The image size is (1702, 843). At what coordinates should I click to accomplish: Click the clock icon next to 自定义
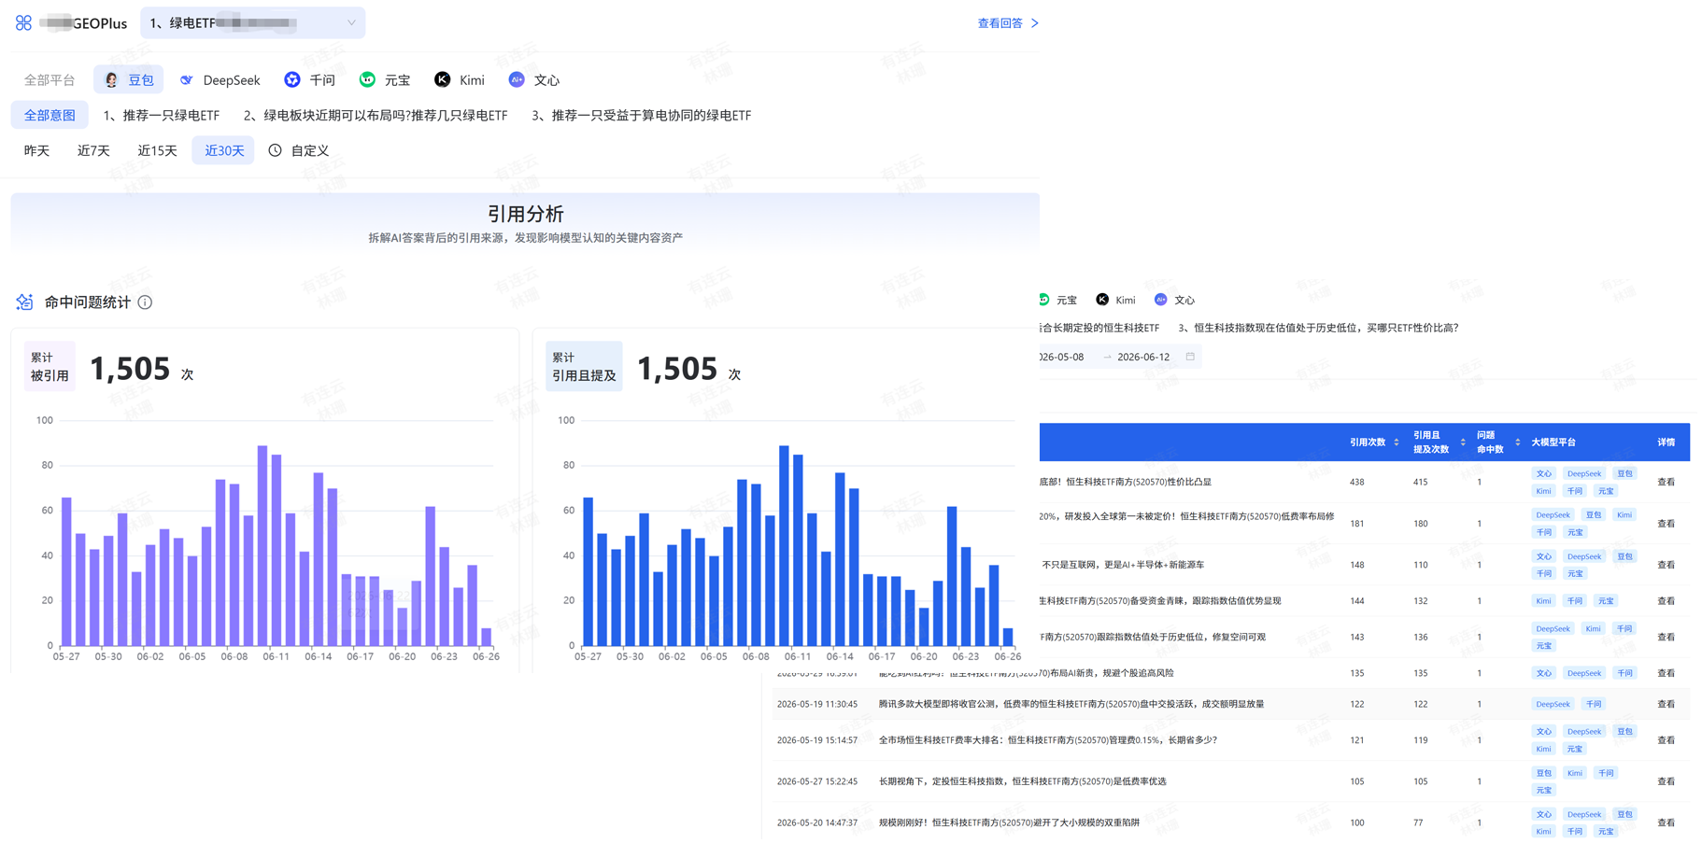click(276, 150)
